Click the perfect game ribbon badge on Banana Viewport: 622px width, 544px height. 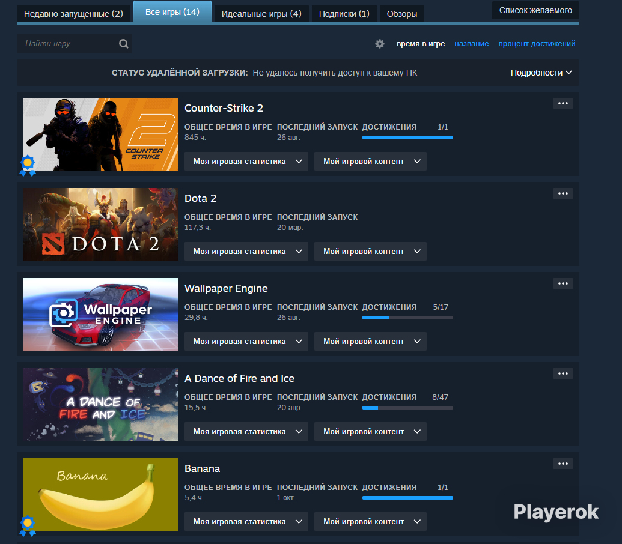pyautogui.click(x=28, y=526)
